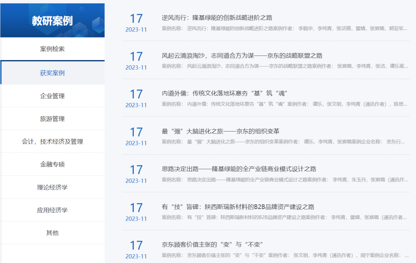The width and height of the screenshot is (416, 263).
Task: Open article 思路决定出路 on 隆基绿能 business model
Action: [239, 169]
